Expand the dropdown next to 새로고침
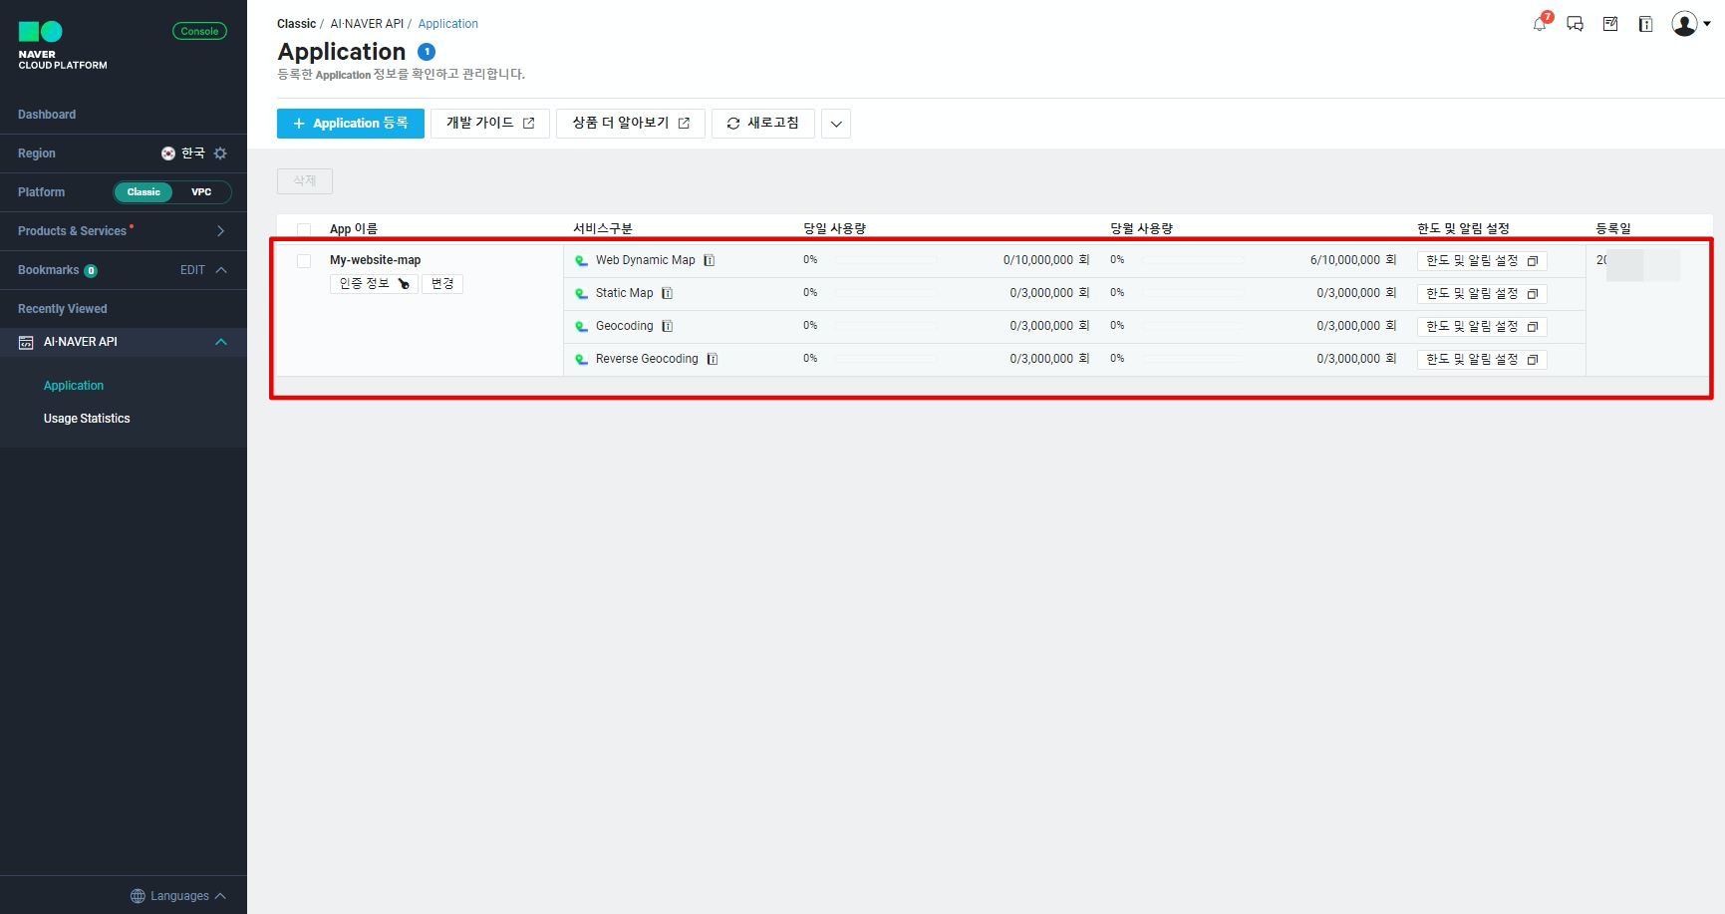 (x=836, y=124)
